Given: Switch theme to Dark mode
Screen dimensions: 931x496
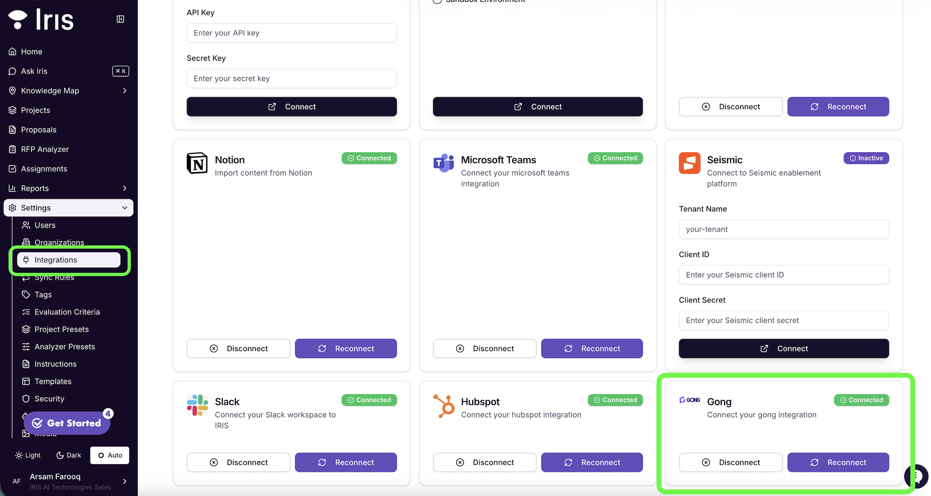Looking at the screenshot, I should [69, 455].
